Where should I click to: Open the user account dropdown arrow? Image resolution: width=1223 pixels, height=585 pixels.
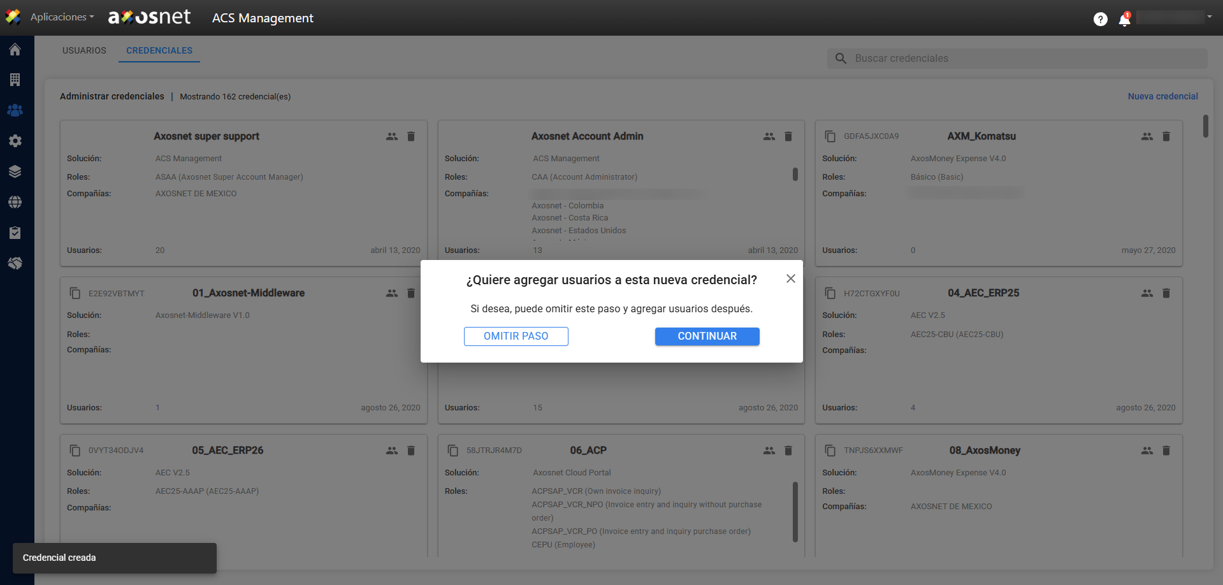pyautogui.click(x=1209, y=17)
